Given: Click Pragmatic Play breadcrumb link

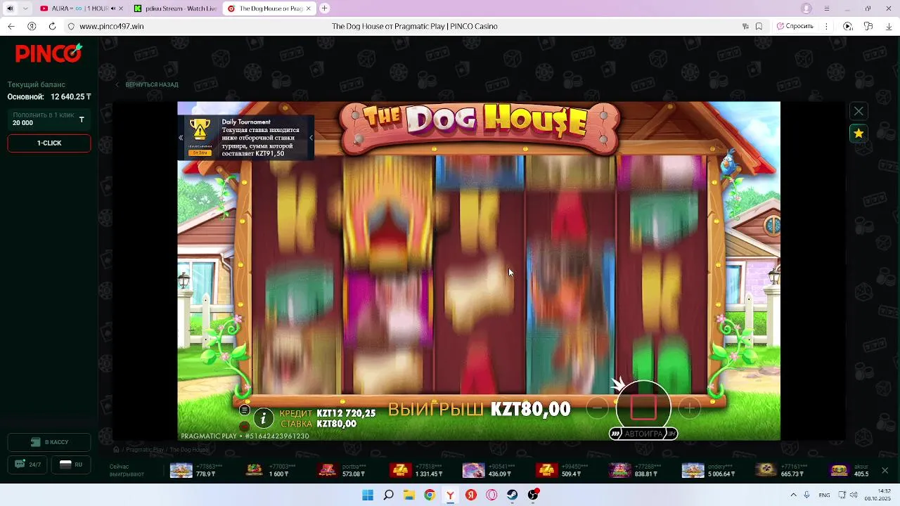Looking at the screenshot, I should tap(144, 450).
